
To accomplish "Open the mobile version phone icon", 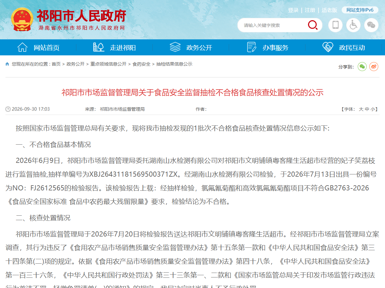I will (x=335, y=25).
